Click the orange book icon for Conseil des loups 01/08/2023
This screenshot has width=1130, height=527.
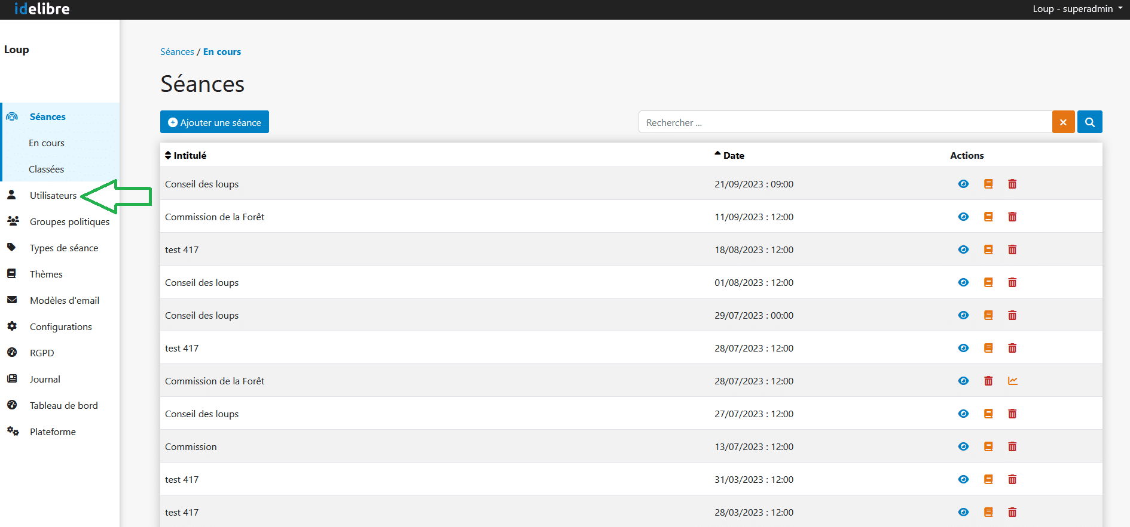[x=988, y=282]
